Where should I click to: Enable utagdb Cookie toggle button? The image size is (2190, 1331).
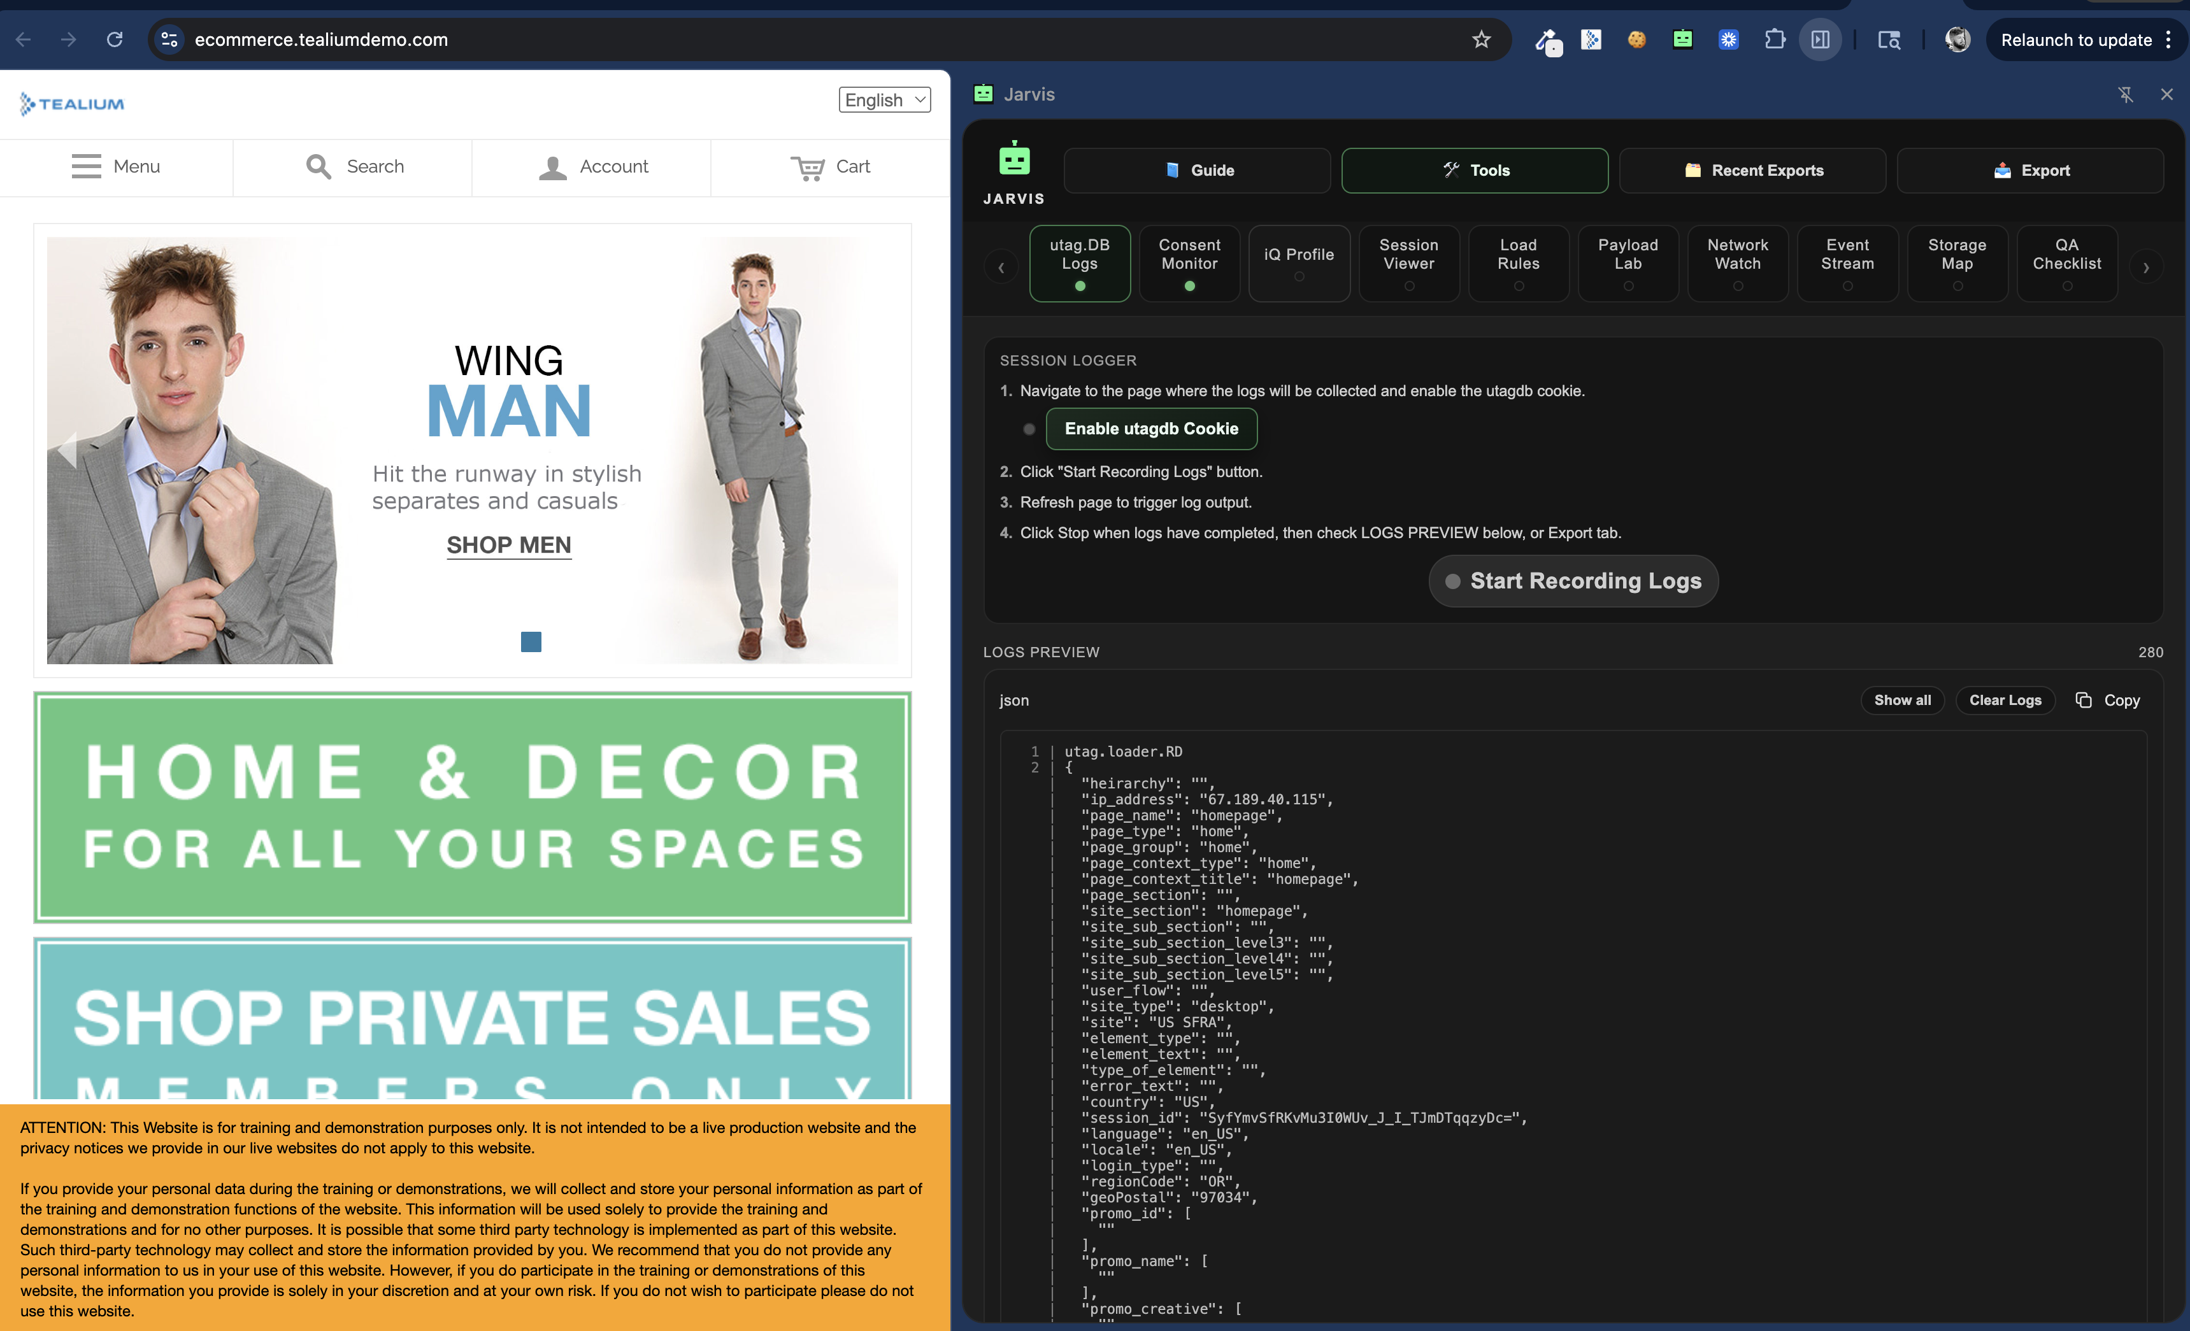1151,428
